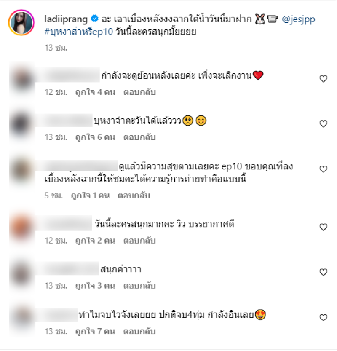The image size is (337, 351).
Task: Reply to the comment posted 5 ชม.
Action: point(134,196)
